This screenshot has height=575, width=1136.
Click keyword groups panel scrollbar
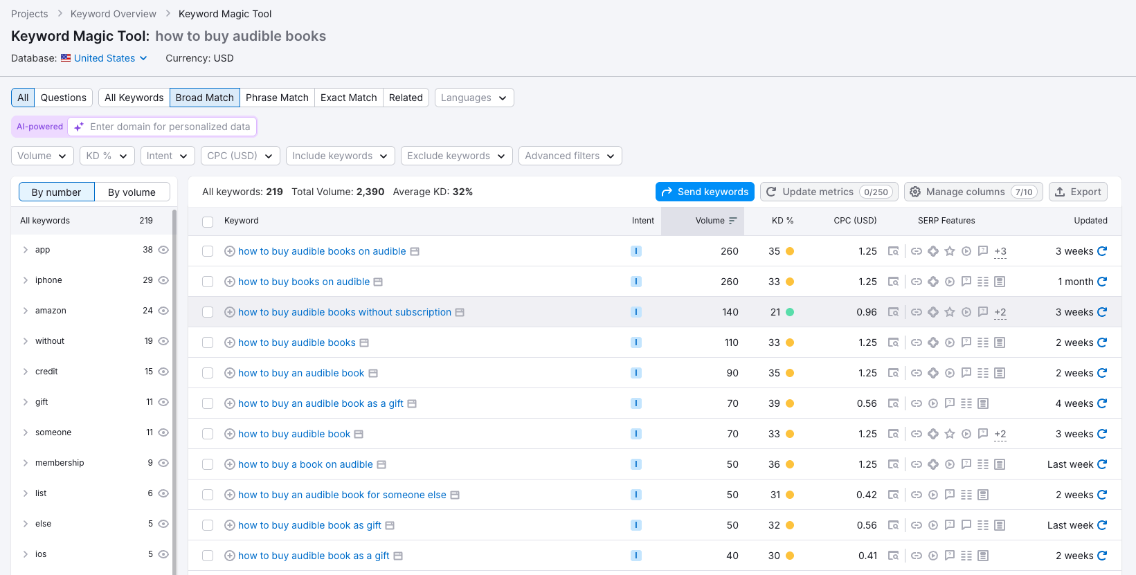click(x=174, y=391)
